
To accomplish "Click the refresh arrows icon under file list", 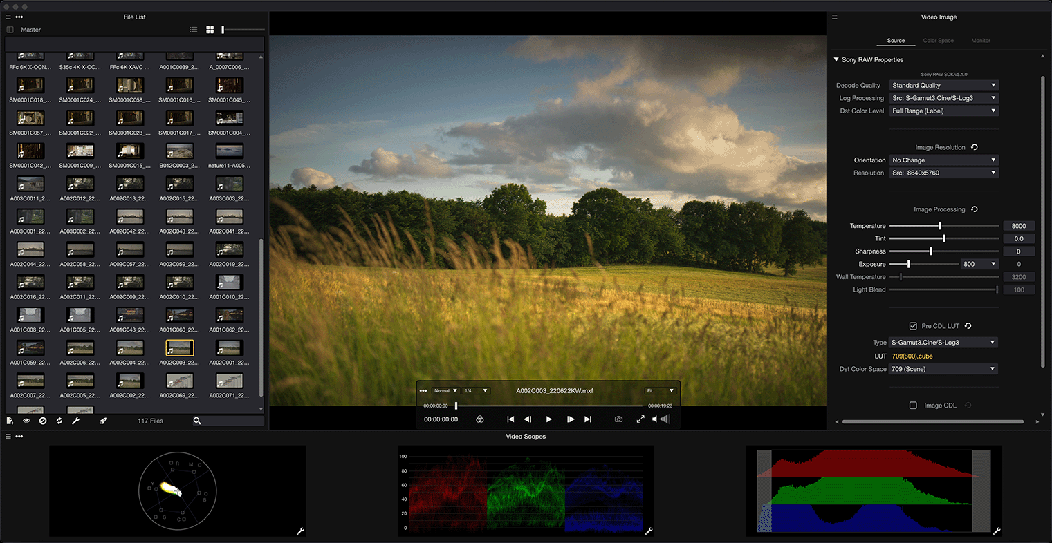I will pos(59,421).
